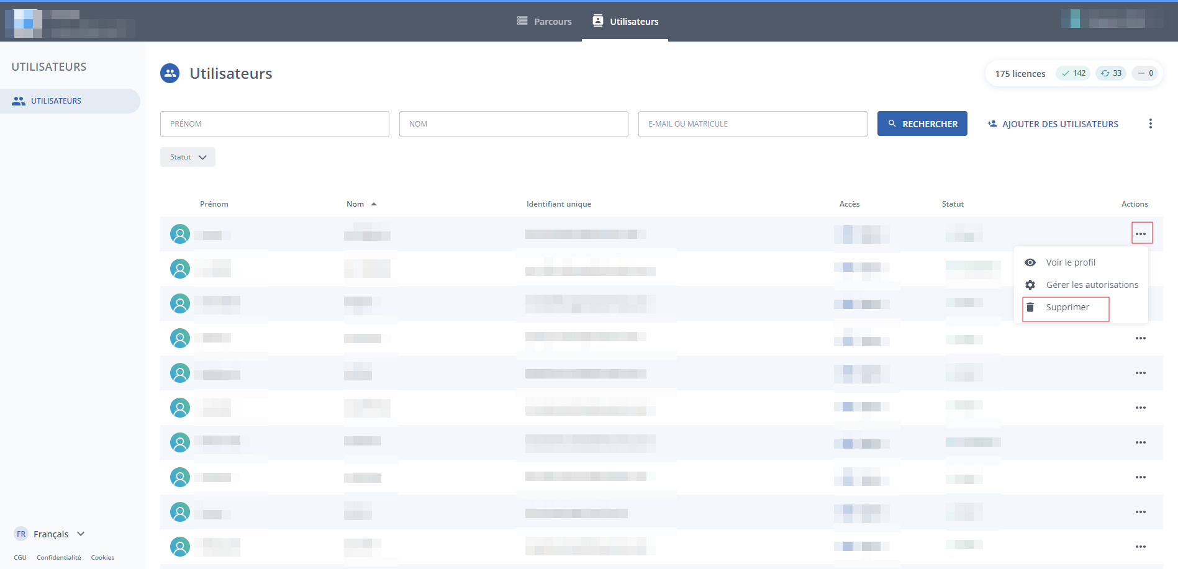
Task: Click the gear icon for Gérer les autorisations
Action: pyautogui.click(x=1030, y=285)
